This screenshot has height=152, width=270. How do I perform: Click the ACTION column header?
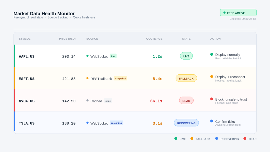click(x=215, y=39)
